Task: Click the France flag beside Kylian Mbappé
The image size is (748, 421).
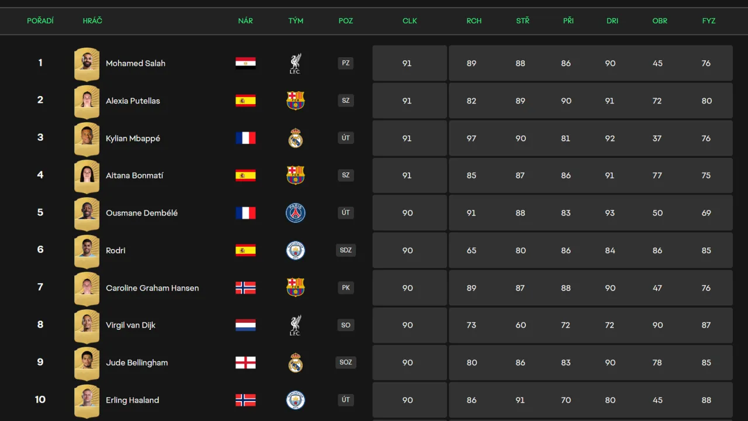Action: (x=245, y=138)
